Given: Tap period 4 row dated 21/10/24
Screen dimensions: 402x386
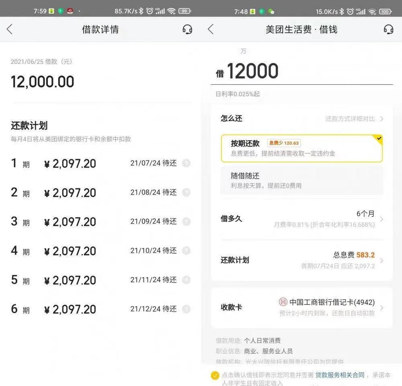Looking at the screenshot, I should coord(100,250).
